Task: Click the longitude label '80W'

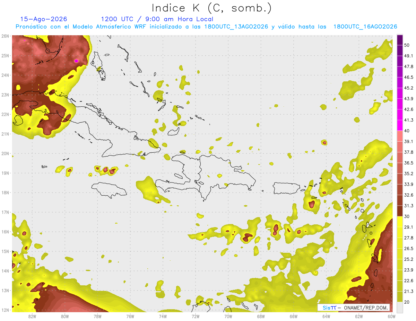Action: pos(64,316)
